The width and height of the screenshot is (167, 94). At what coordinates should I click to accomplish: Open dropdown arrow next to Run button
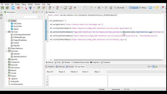pyautogui.click(x=95, y=8)
